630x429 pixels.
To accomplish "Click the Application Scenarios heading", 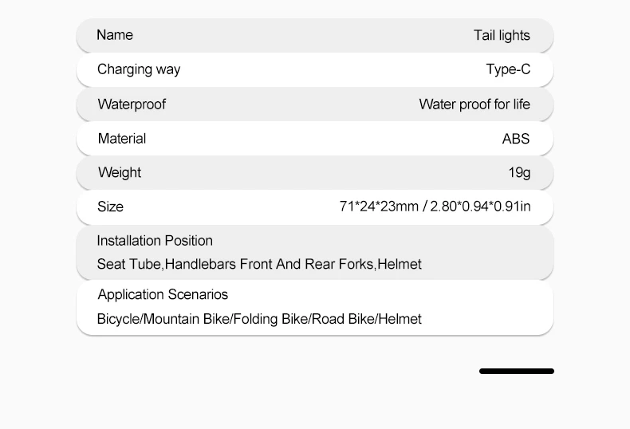I will pyautogui.click(x=163, y=295).
